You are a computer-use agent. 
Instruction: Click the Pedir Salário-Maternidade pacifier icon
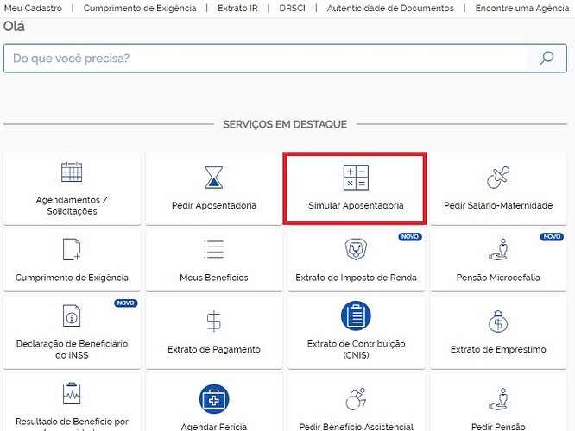pos(498,178)
